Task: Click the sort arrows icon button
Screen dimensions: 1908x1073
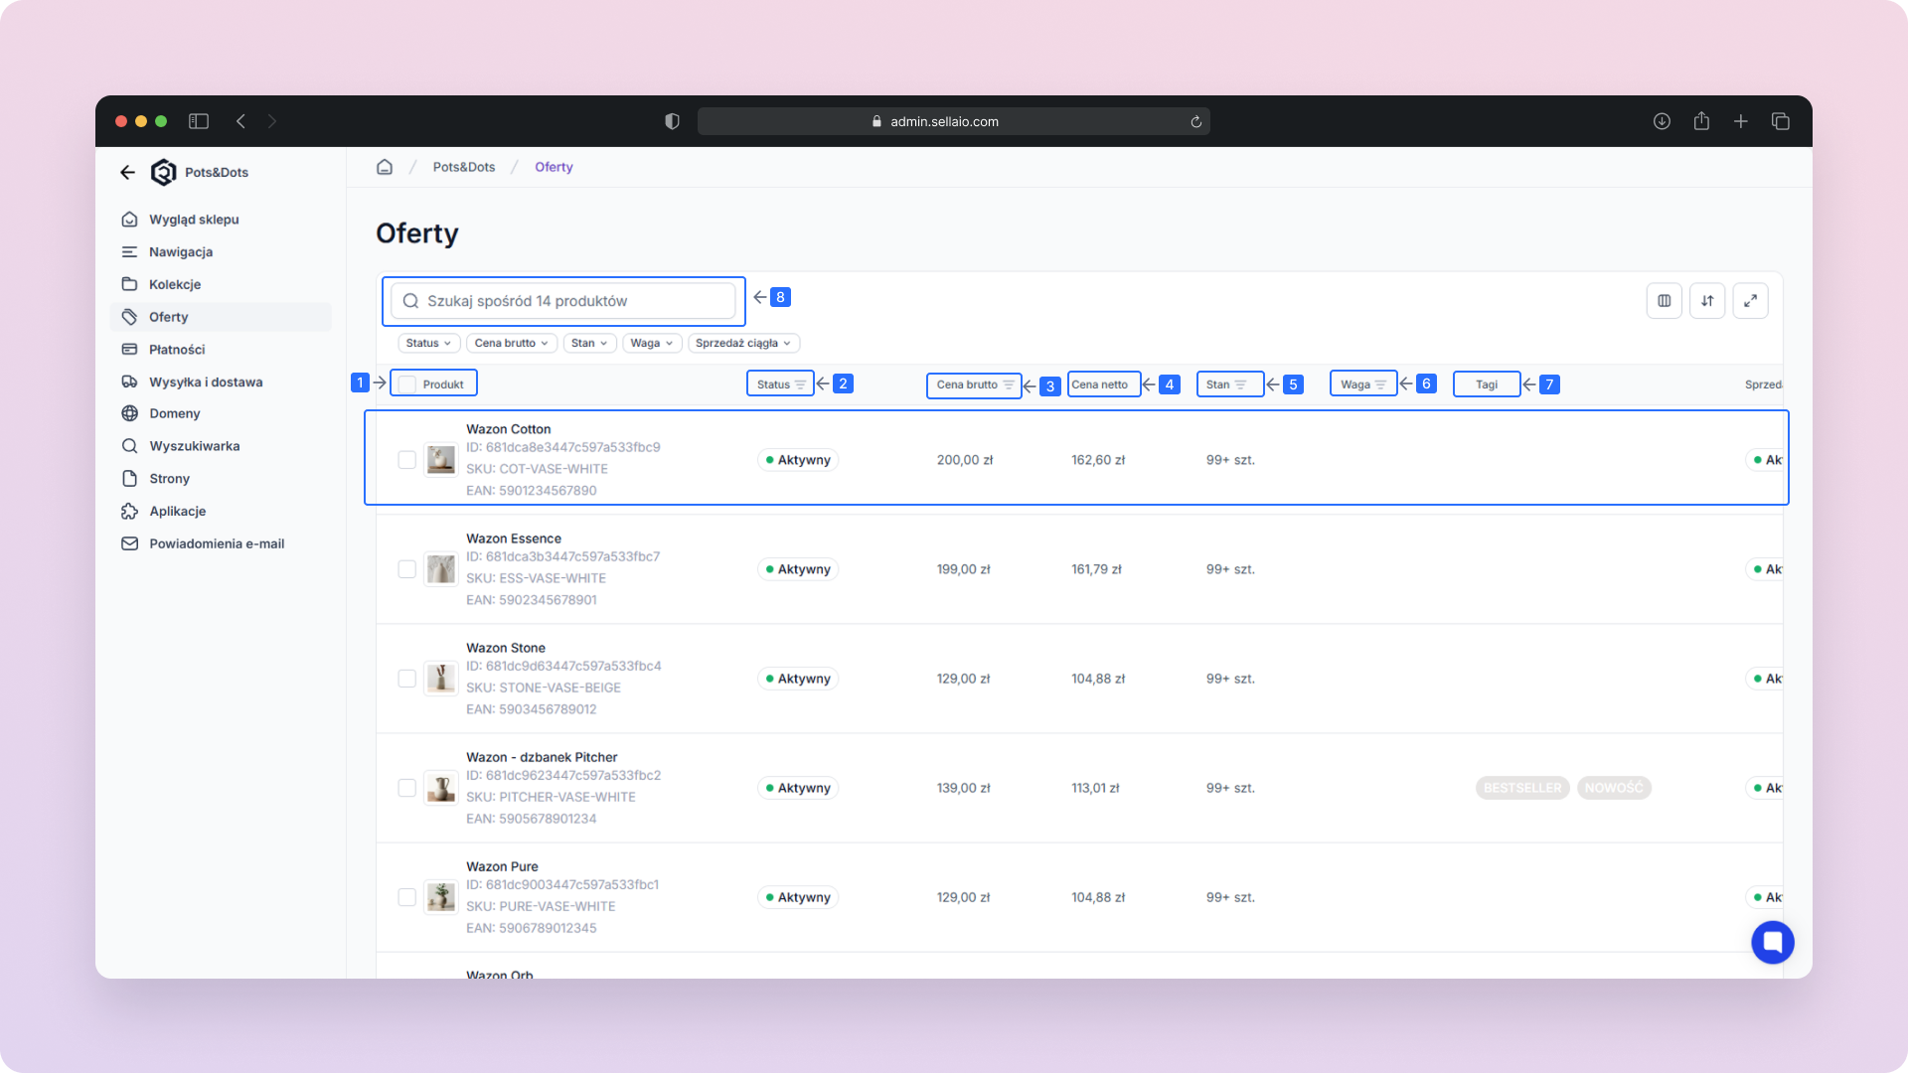Action: pos(1707,301)
